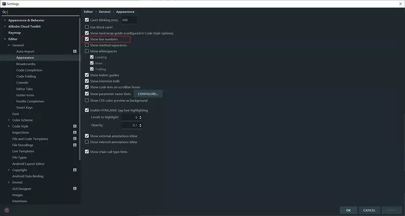Click the Opacity value field
The width and height of the screenshot is (405, 216).
coord(132,125)
